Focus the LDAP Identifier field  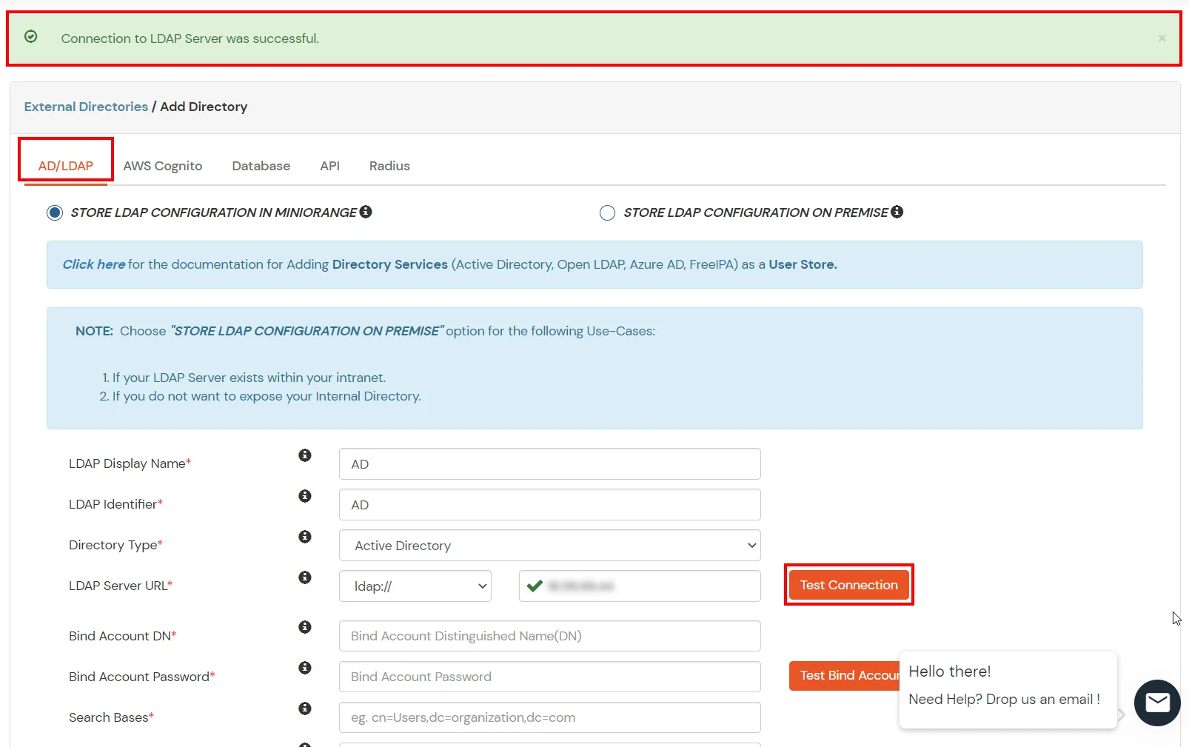click(x=549, y=505)
